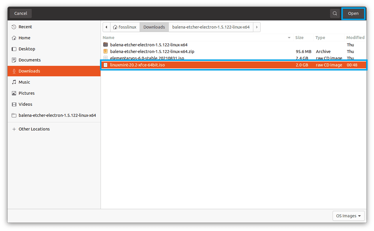Select Music in the sidebar
Viewport: 374px width, 231px height.
pos(54,82)
